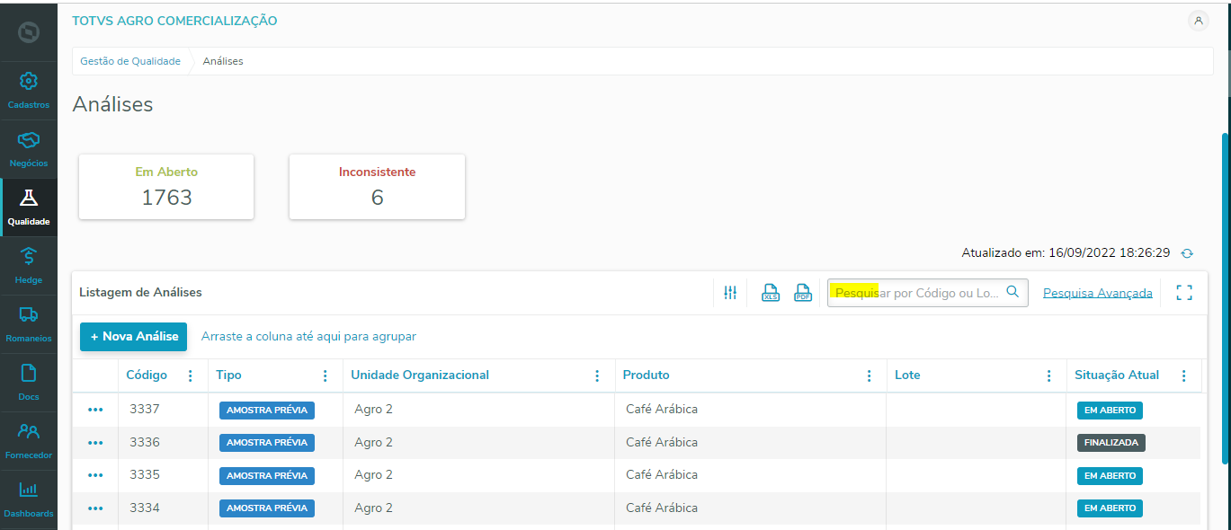
Task: Click the TOTVS logo icon in sidebar
Action: pos(29,33)
